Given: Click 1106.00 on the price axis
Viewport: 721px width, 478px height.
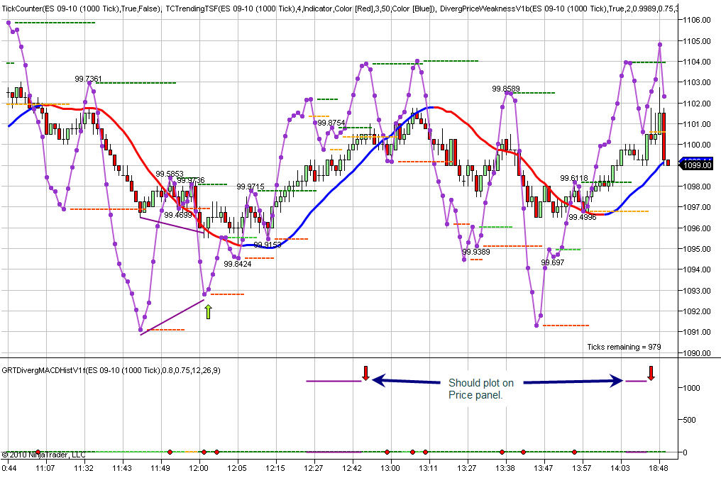Looking at the screenshot, I should (697, 20).
